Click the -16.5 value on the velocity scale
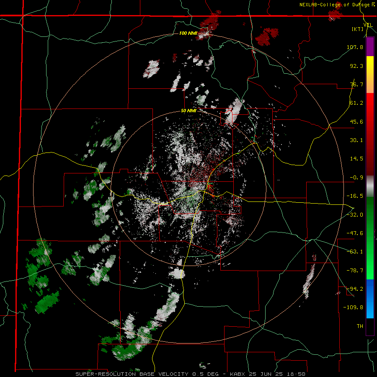 click(x=355, y=196)
